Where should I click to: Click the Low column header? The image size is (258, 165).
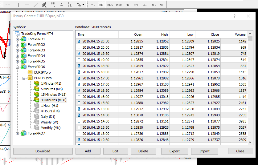182,34
